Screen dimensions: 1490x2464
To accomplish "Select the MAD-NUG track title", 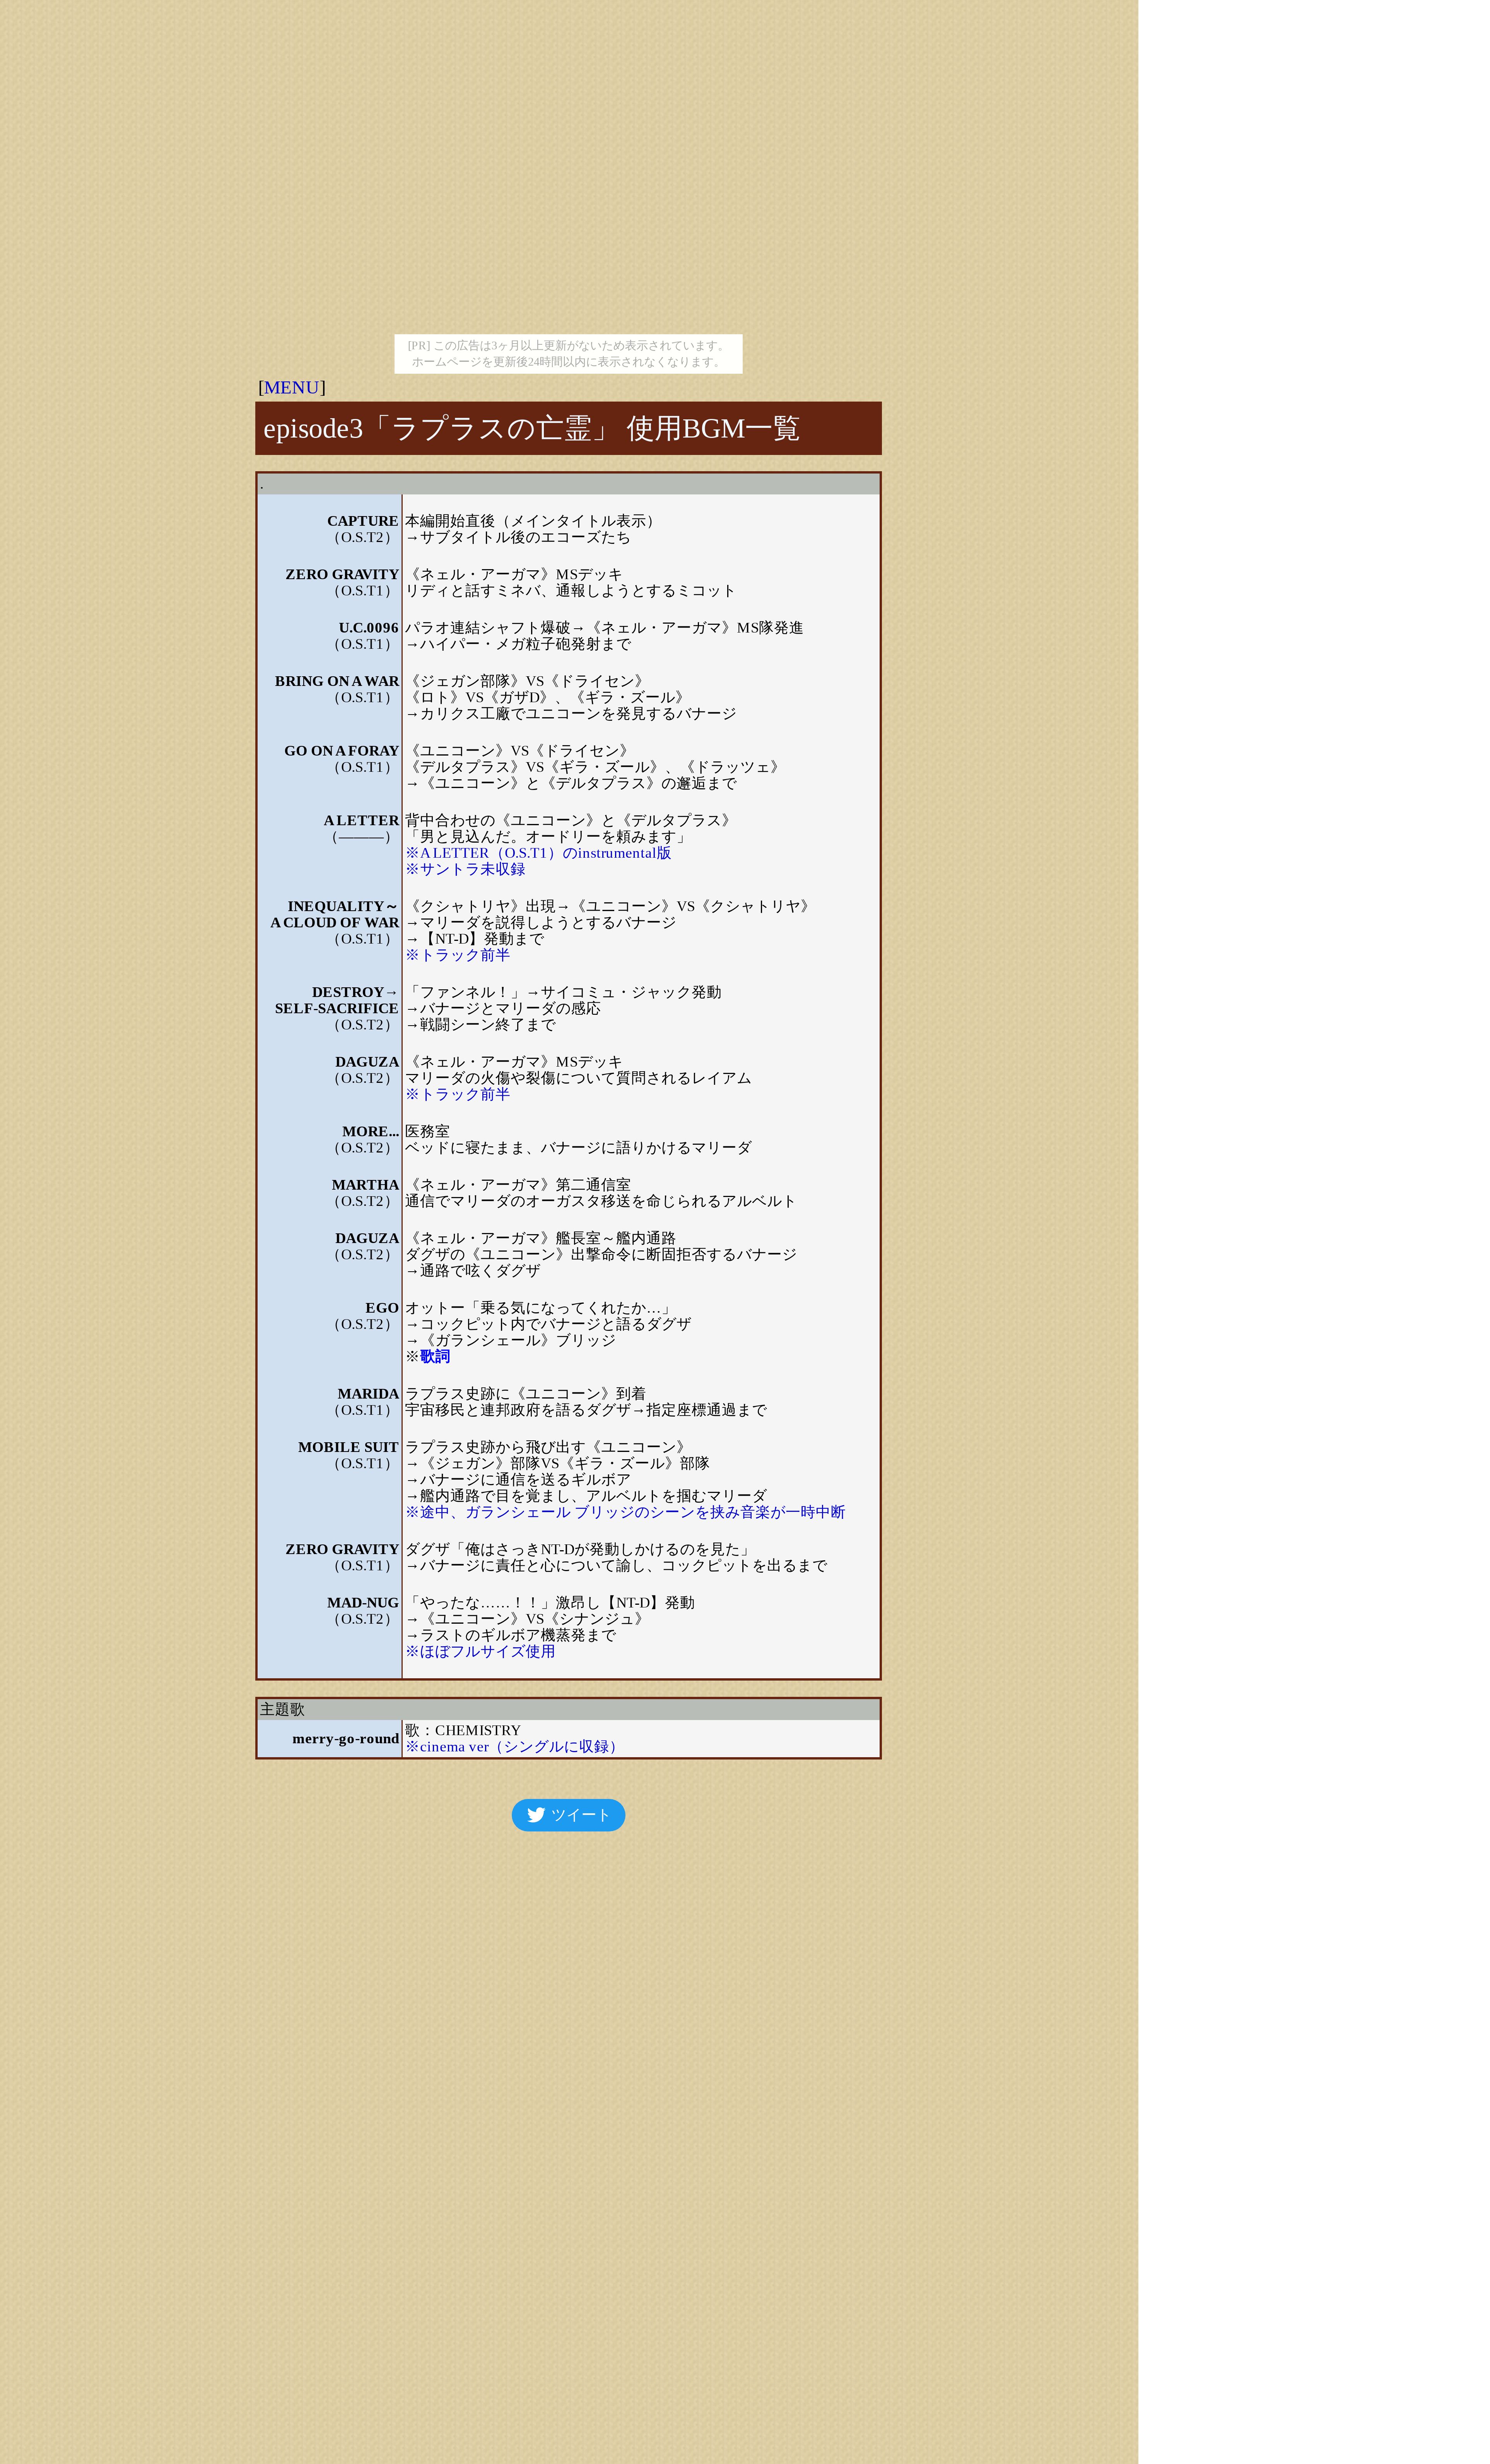I will [363, 1603].
